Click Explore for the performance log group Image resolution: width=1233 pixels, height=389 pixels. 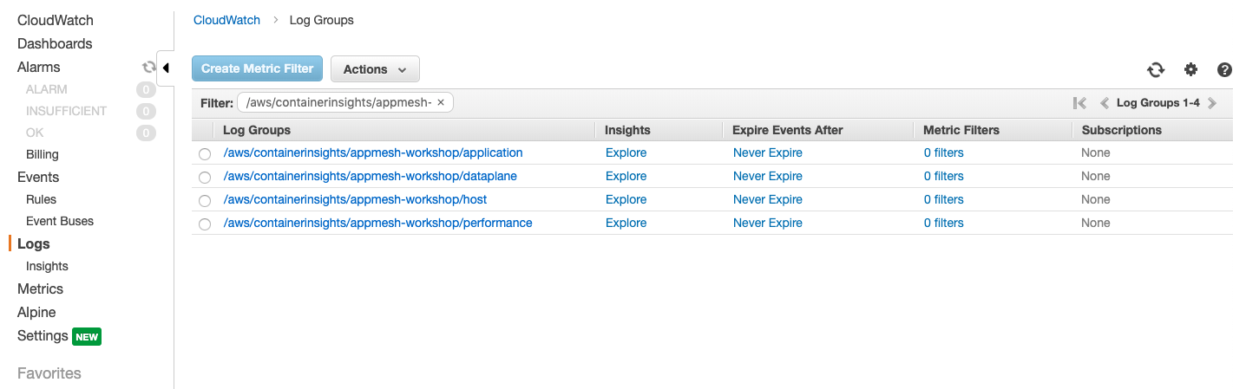click(x=626, y=223)
